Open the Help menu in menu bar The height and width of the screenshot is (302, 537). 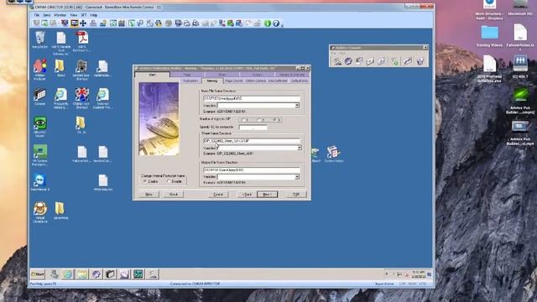(x=93, y=15)
